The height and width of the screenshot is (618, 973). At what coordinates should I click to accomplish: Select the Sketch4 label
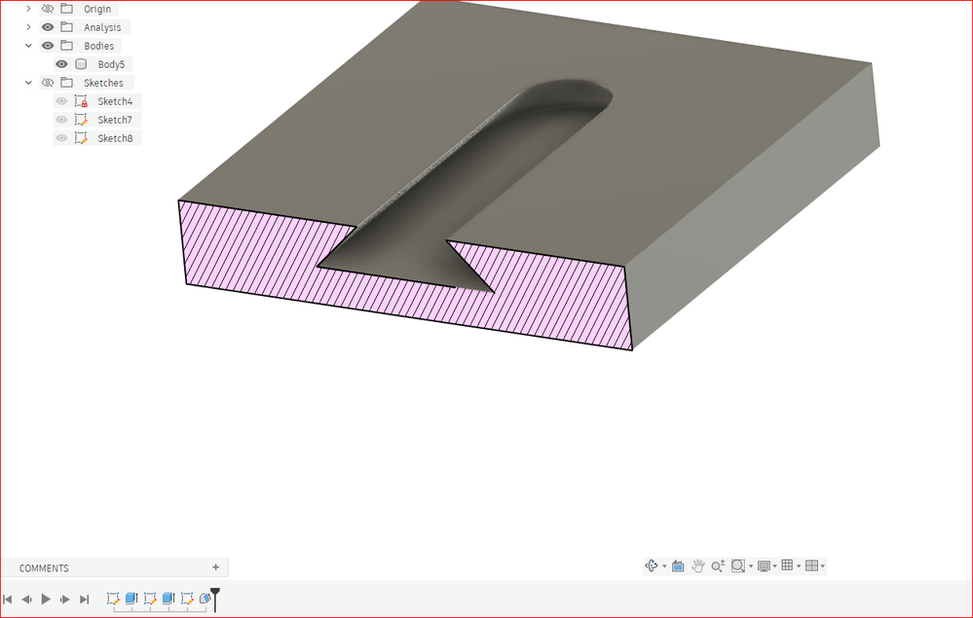click(x=115, y=101)
